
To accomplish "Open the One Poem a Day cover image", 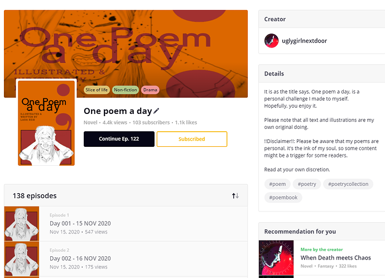I will pos(46,123).
